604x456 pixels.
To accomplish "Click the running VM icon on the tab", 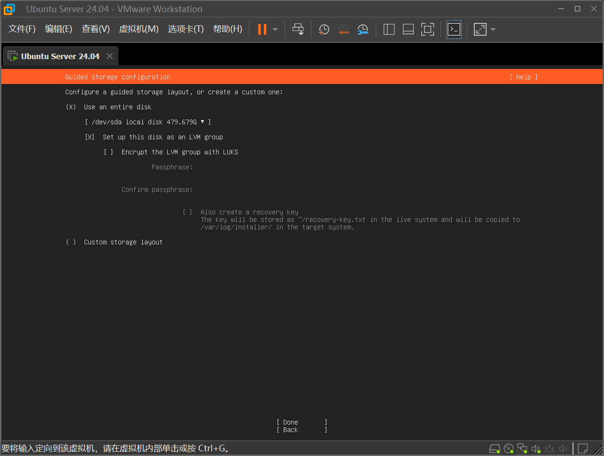I will (13, 56).
